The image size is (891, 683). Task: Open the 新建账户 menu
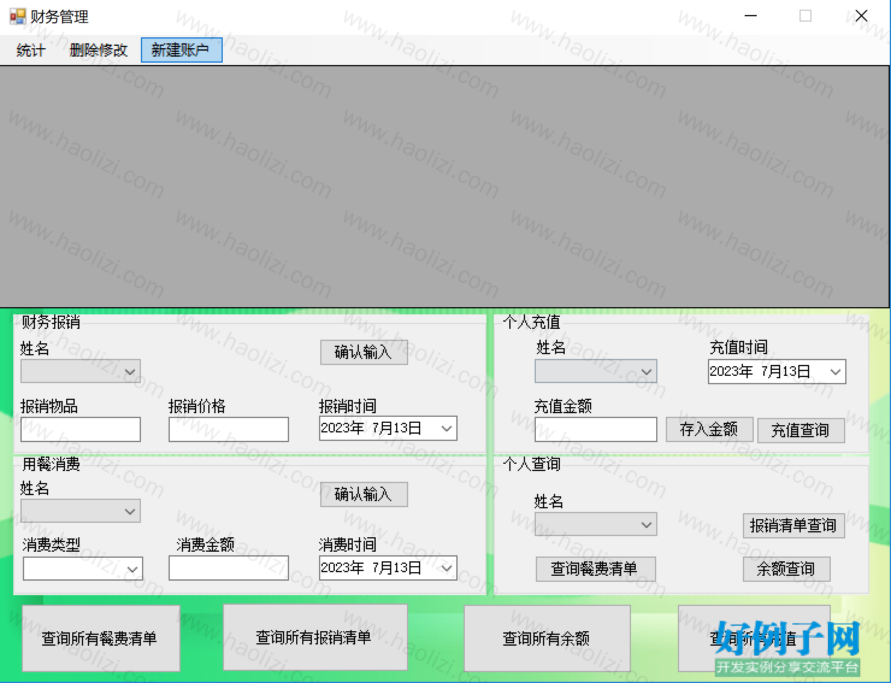pyautogui.click(x=181, y=50)
